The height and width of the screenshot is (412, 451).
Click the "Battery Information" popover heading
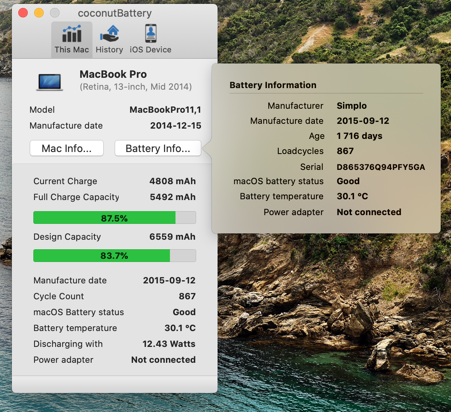(x=273, y=85)
